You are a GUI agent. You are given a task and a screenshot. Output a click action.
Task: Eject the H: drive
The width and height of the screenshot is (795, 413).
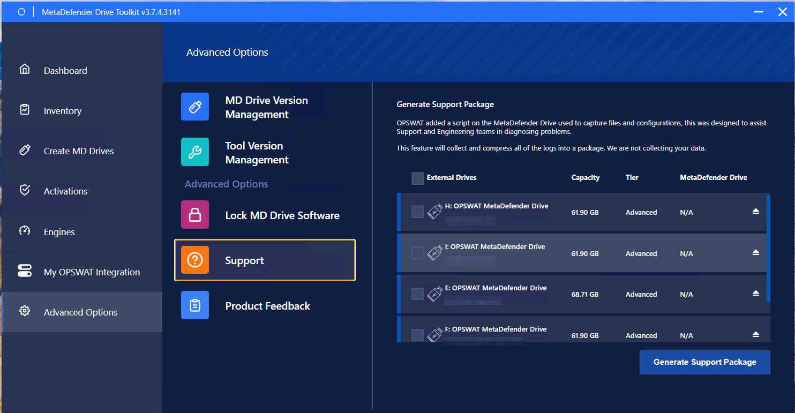point(756,212)
